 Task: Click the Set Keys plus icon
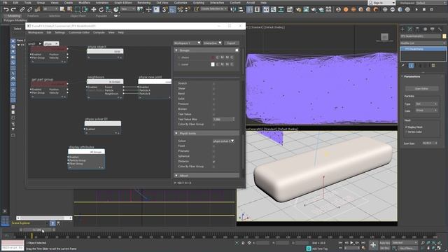click(x=373, y=245)
